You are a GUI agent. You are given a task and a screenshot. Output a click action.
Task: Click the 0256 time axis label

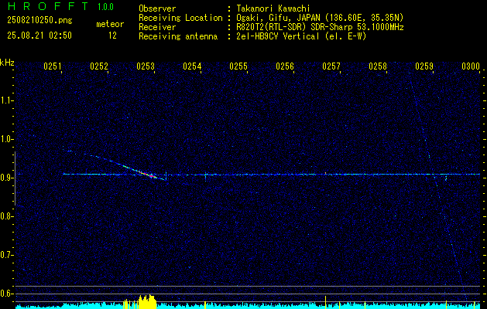285,66
